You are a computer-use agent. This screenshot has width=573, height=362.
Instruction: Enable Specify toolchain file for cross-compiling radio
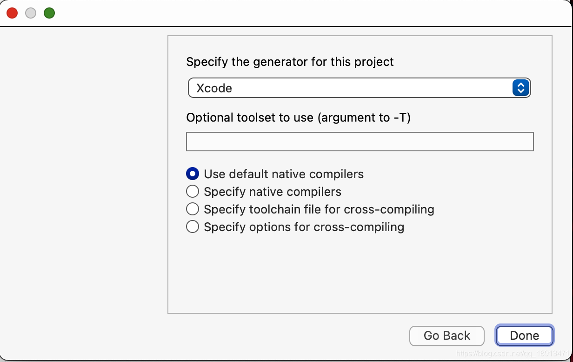pyautogui.click(x=193, y=209)
